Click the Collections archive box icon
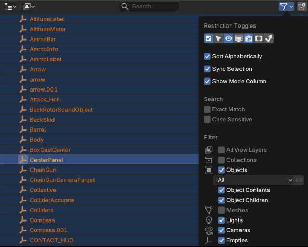The width and height of the screenshot is (308, 247). coord(209,160)
